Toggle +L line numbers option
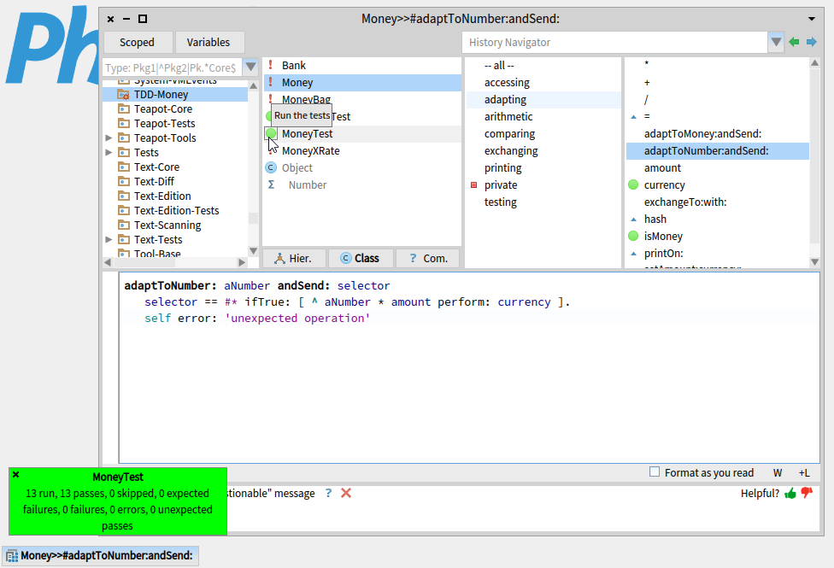834x568 pixels. point(804,473)
